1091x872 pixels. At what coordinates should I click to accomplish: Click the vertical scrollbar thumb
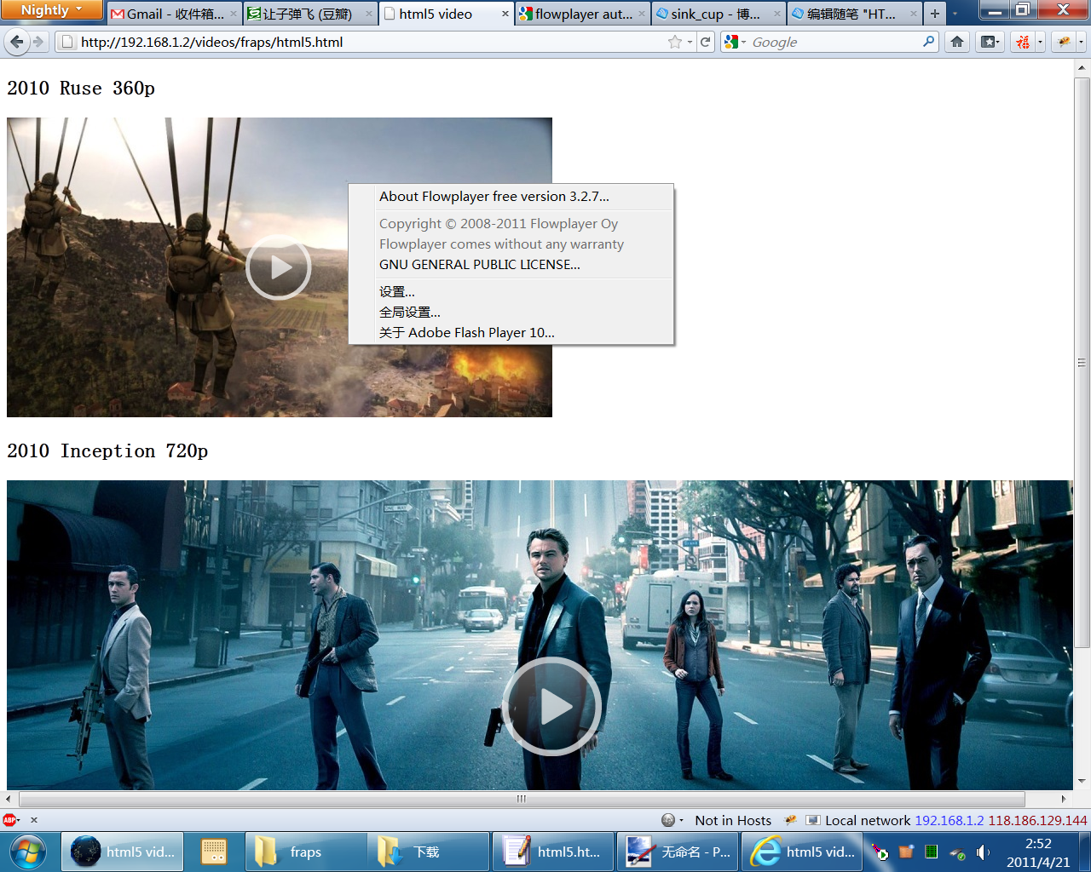(x=1082, y=362)
